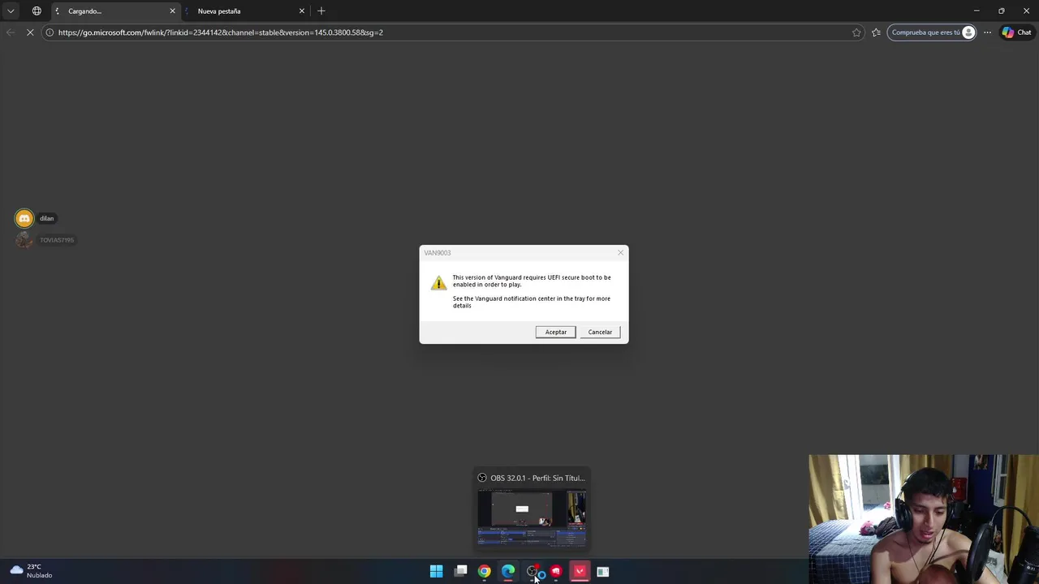Click Aceptar in the VAN9003 dialog

click(x=555, y=332)
